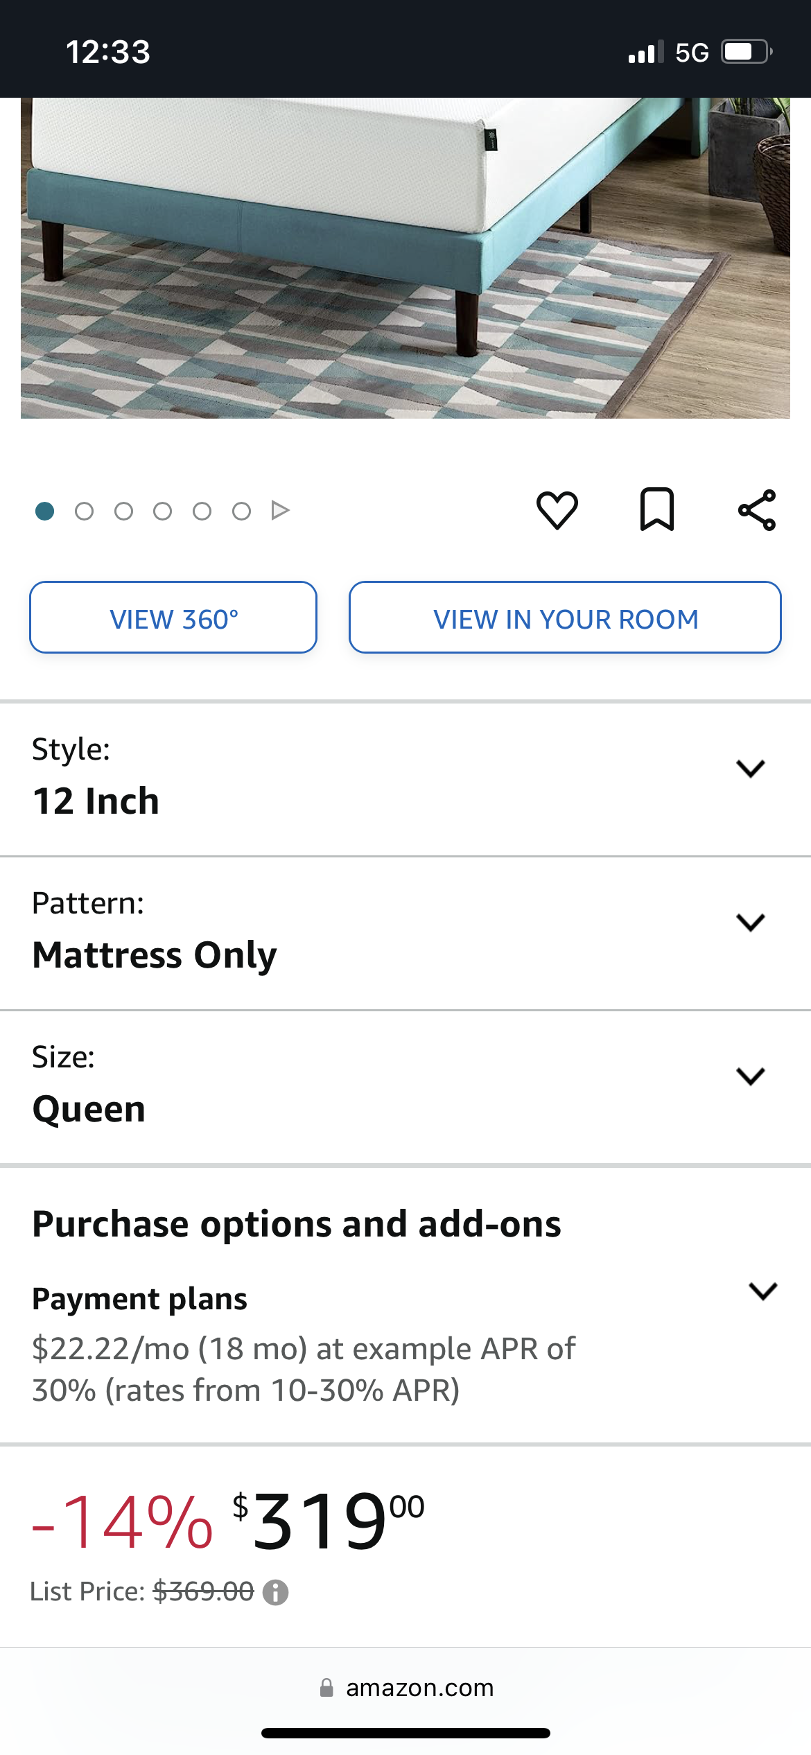Viewport: 811px width, 1755px height.
Task: Tap the VIEW 360° button
Action: (173, 618)
